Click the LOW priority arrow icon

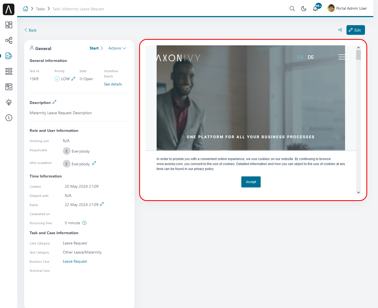pyautogui.click(x=57, y=79)
